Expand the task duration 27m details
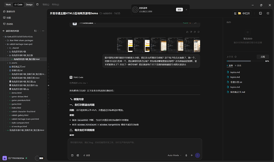 point(79,83)
